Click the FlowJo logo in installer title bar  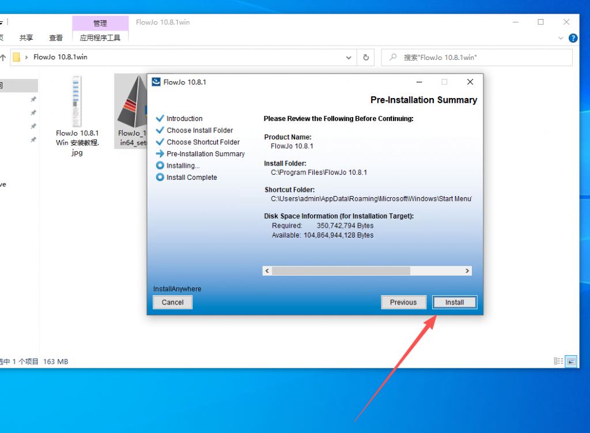156,82
